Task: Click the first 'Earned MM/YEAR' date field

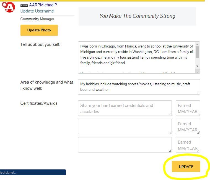Action: (188, 108)
